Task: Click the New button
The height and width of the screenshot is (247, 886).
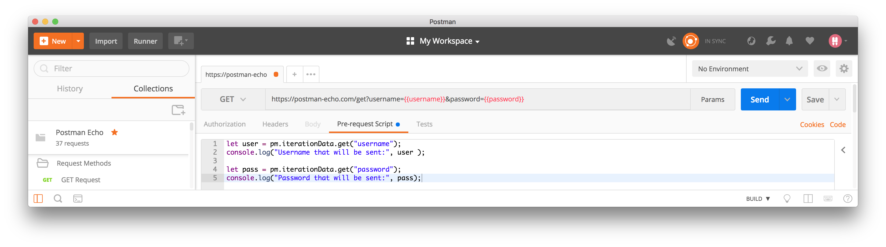Action: pyautogui.click(x=53, y=41)
